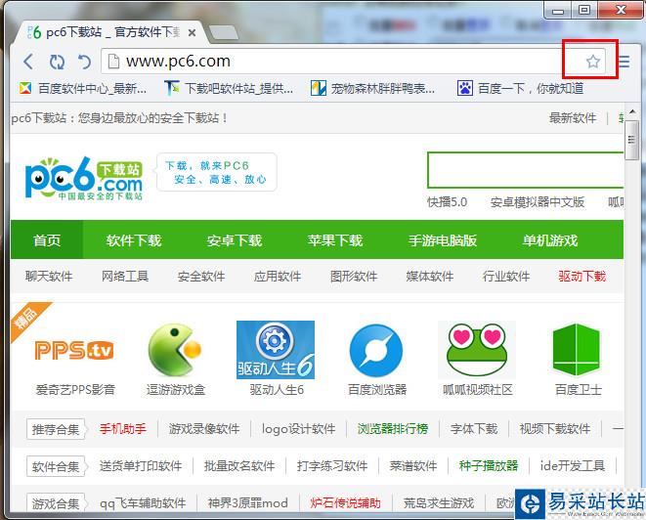Open the 视频下载软件 link
Screen dimensions: 646x520
click(554, 429)
